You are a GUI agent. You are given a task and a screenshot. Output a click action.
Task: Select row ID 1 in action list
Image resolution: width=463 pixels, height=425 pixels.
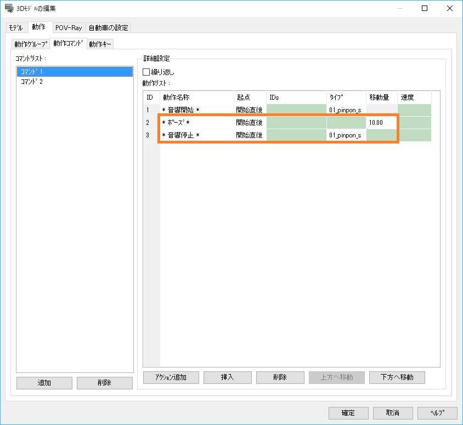(x=151, y=110)
